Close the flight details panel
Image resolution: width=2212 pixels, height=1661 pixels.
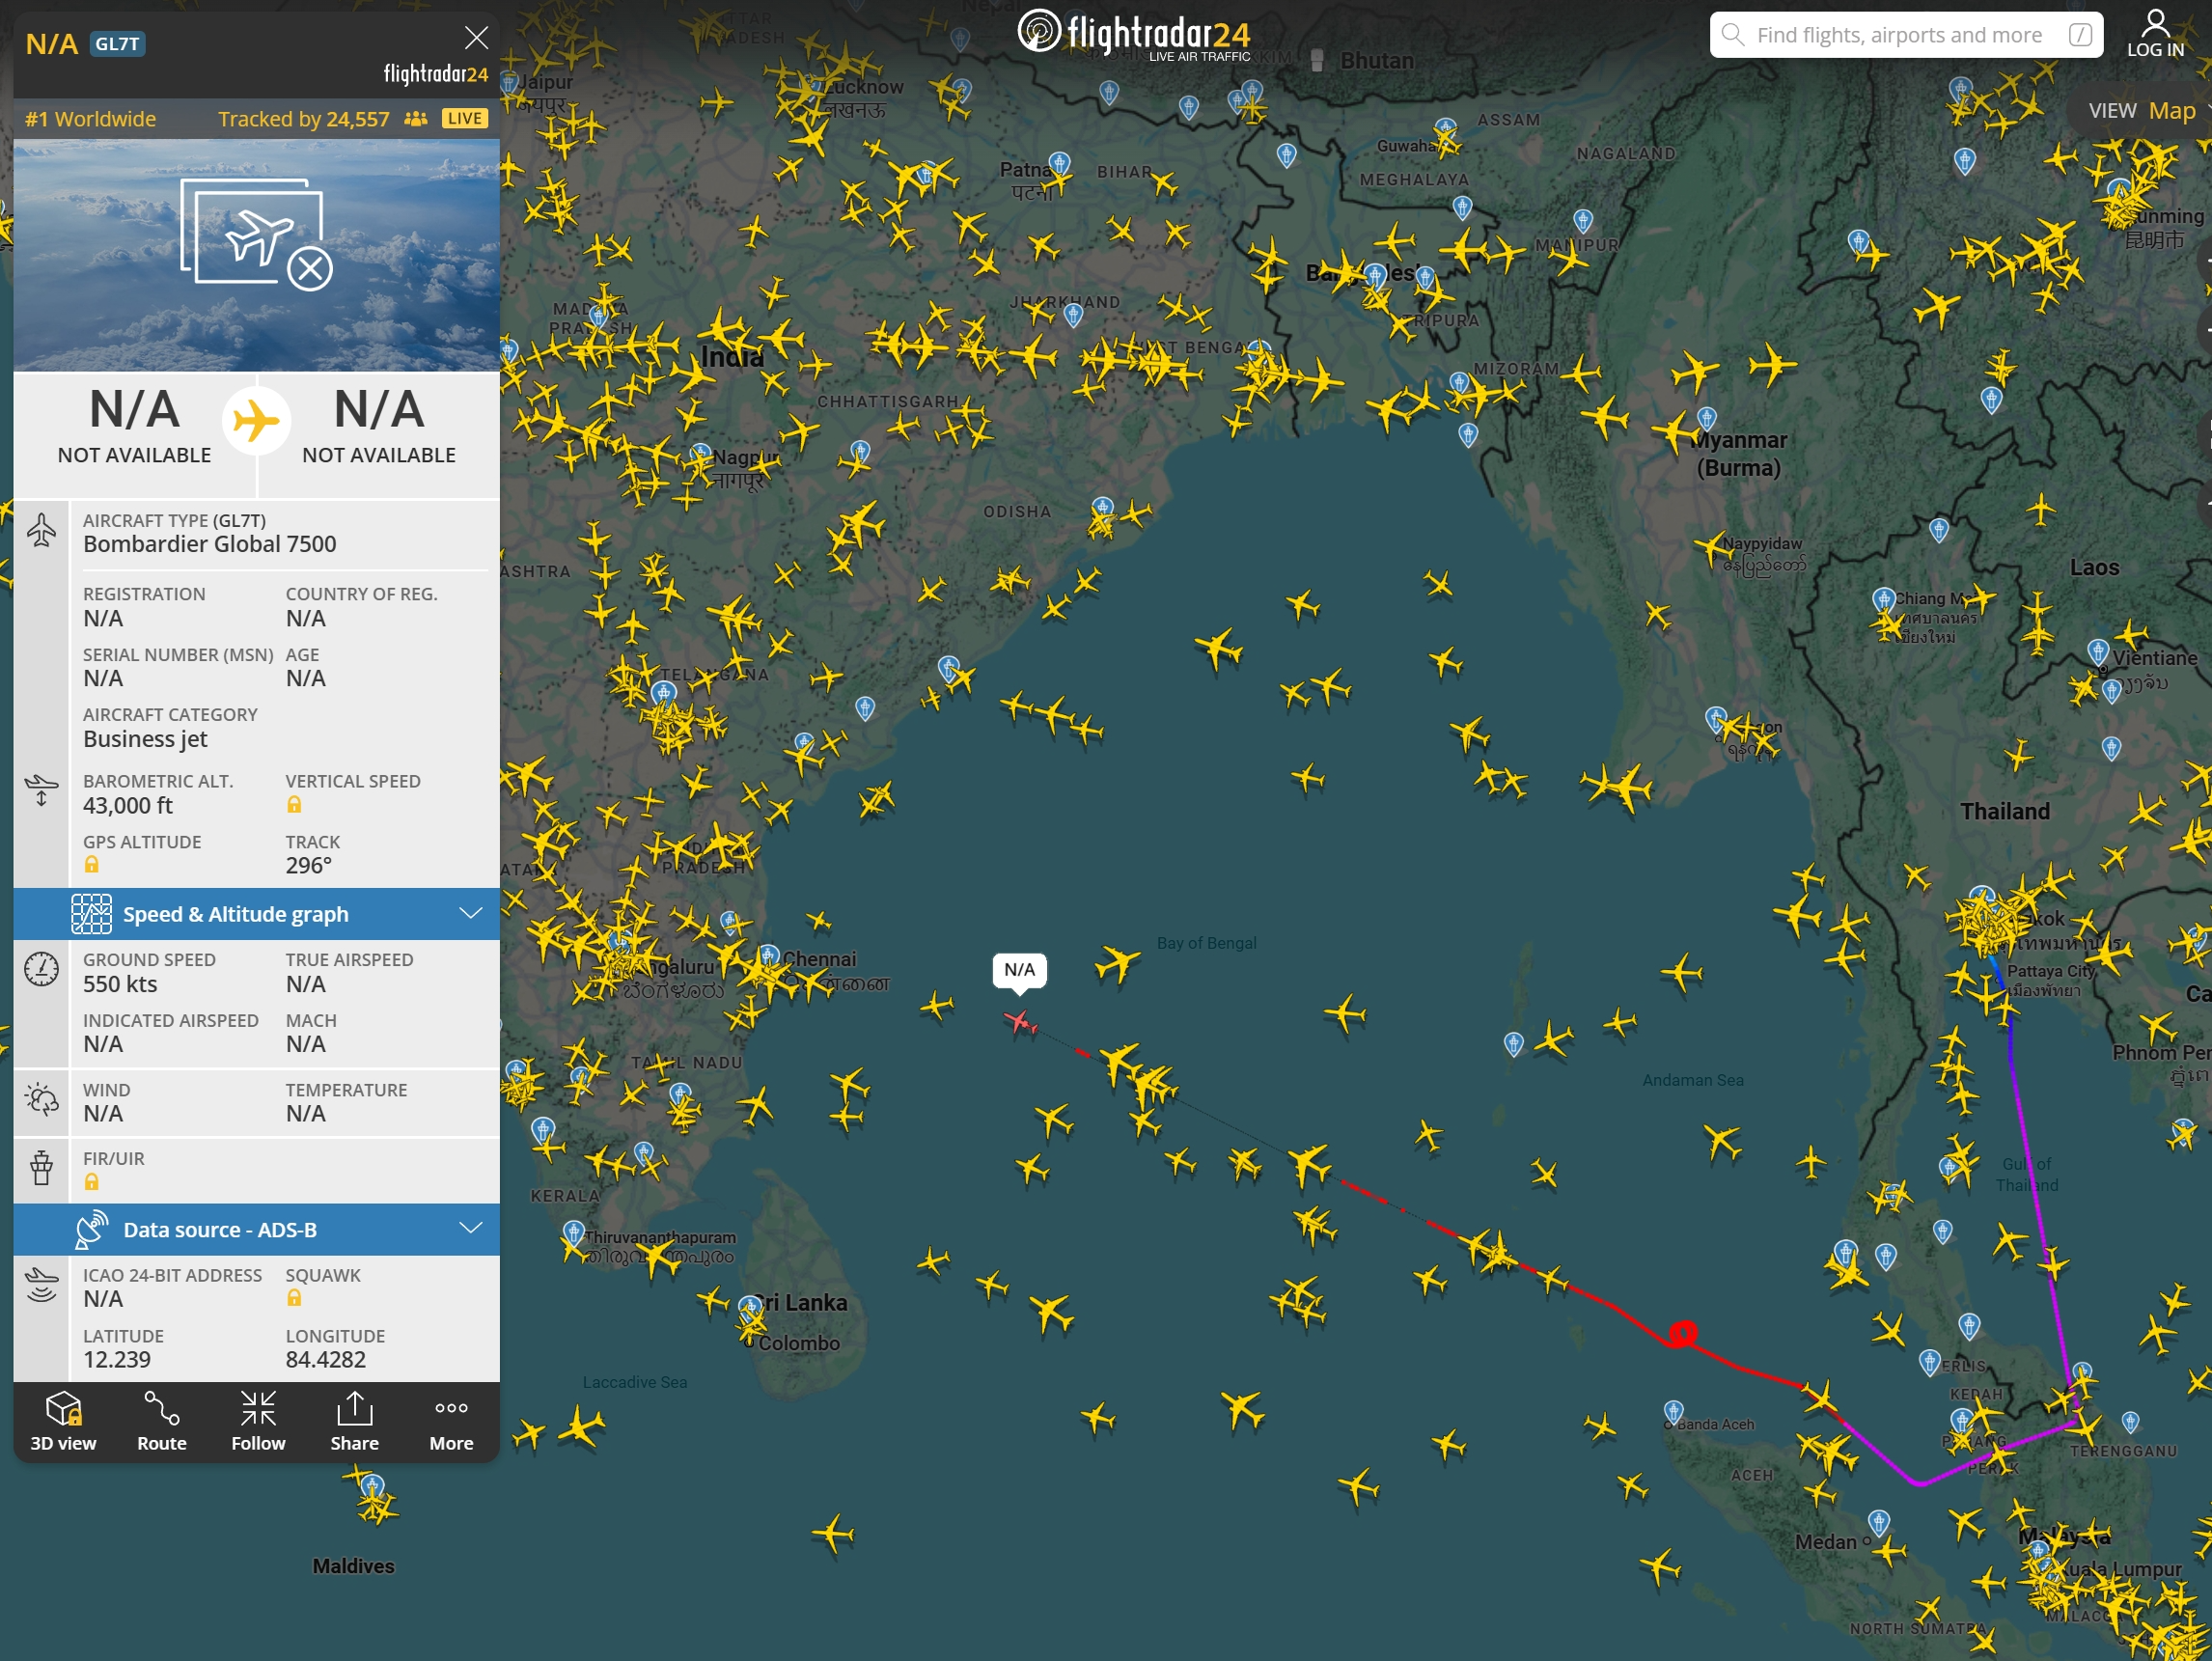476,38
